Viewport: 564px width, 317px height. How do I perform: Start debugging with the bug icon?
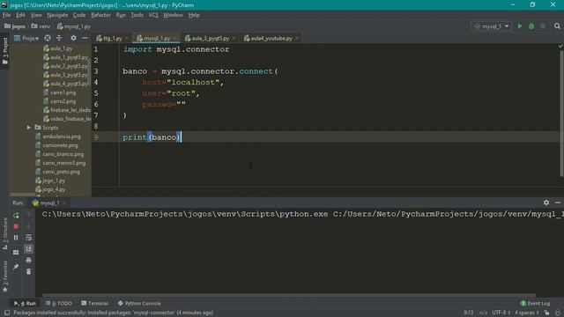click(531, 26)
